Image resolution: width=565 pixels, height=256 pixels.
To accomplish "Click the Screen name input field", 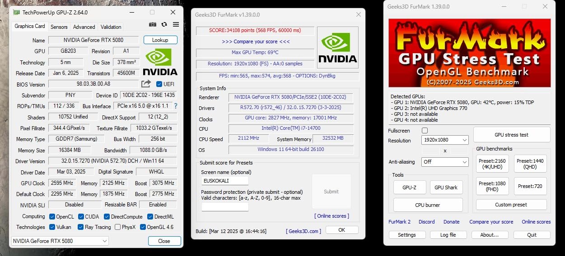I will pyautogui.click(x=225, y=181).
